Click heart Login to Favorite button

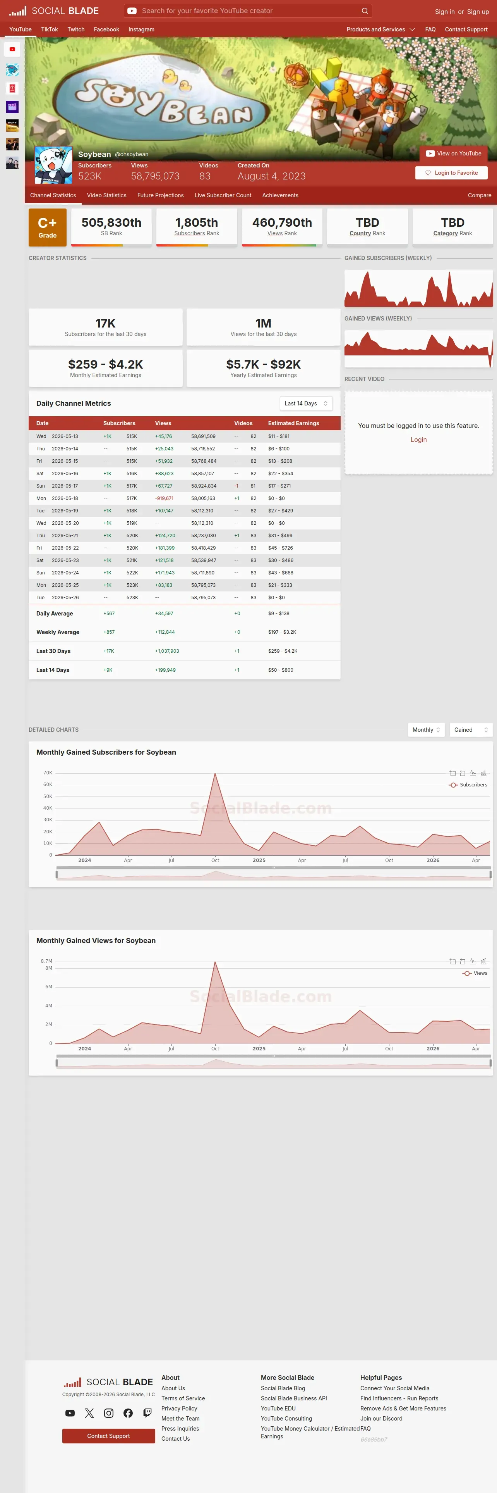[x=451, y=173]
